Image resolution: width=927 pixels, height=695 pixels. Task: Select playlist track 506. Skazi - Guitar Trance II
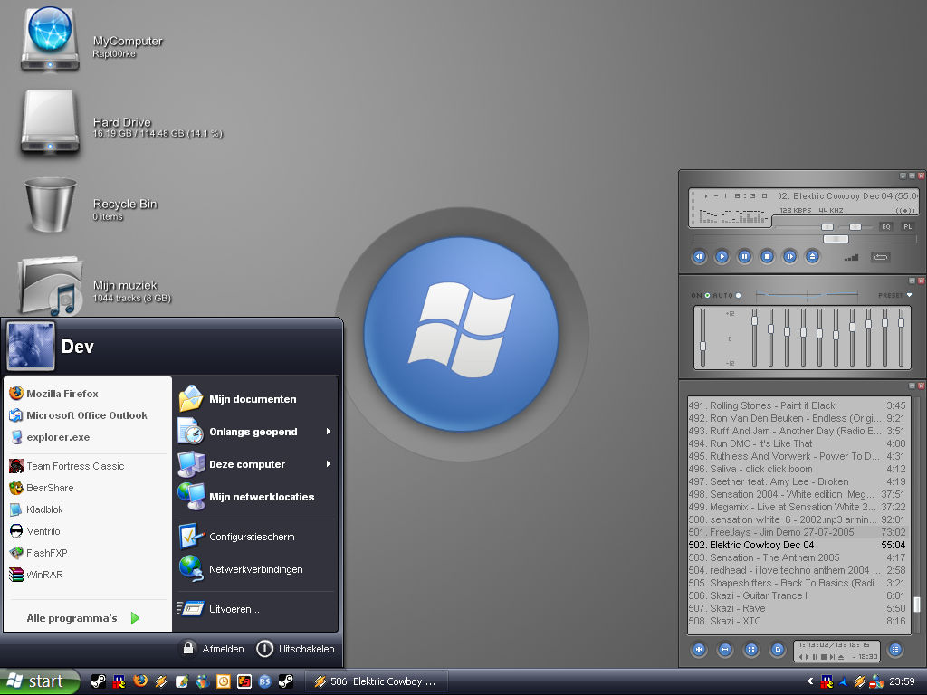coord(797,595)
